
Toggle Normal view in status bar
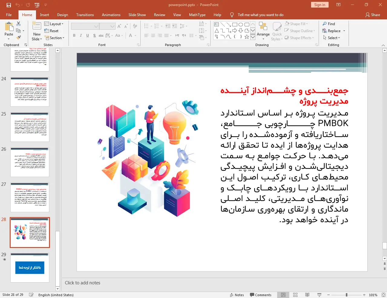click(x=283, y=295)
